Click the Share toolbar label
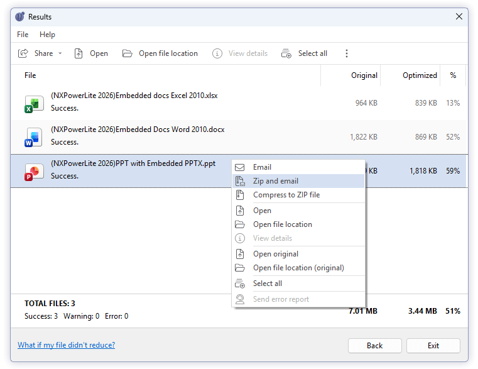Screen dimensions: 478x369 [x=43, y=53]
